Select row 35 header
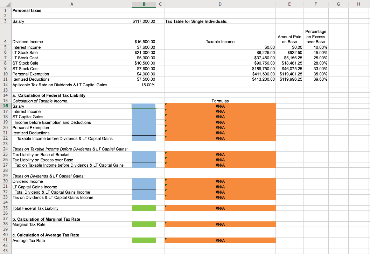 point(6,208)
